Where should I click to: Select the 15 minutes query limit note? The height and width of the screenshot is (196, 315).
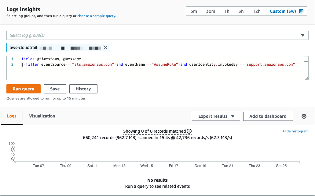click(x=46, y=98)
